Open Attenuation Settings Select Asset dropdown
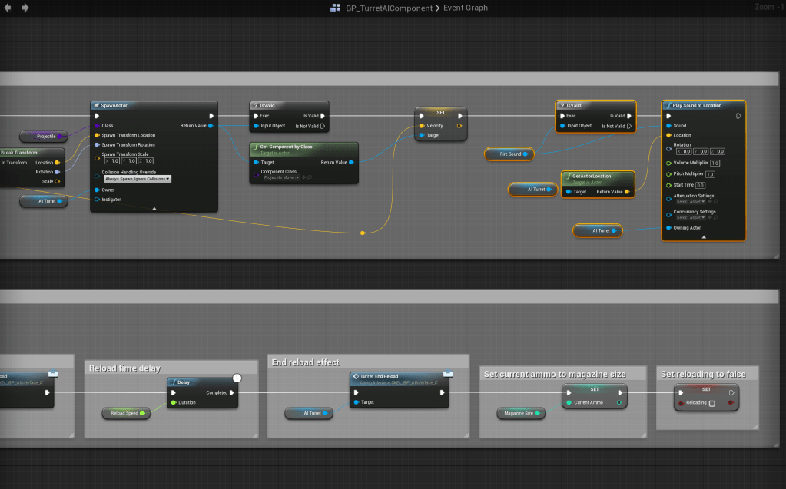The image size is (786, 489). 691,201
